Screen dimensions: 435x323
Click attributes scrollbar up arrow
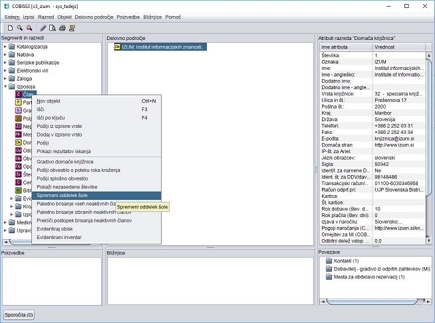tap(428, 55)
